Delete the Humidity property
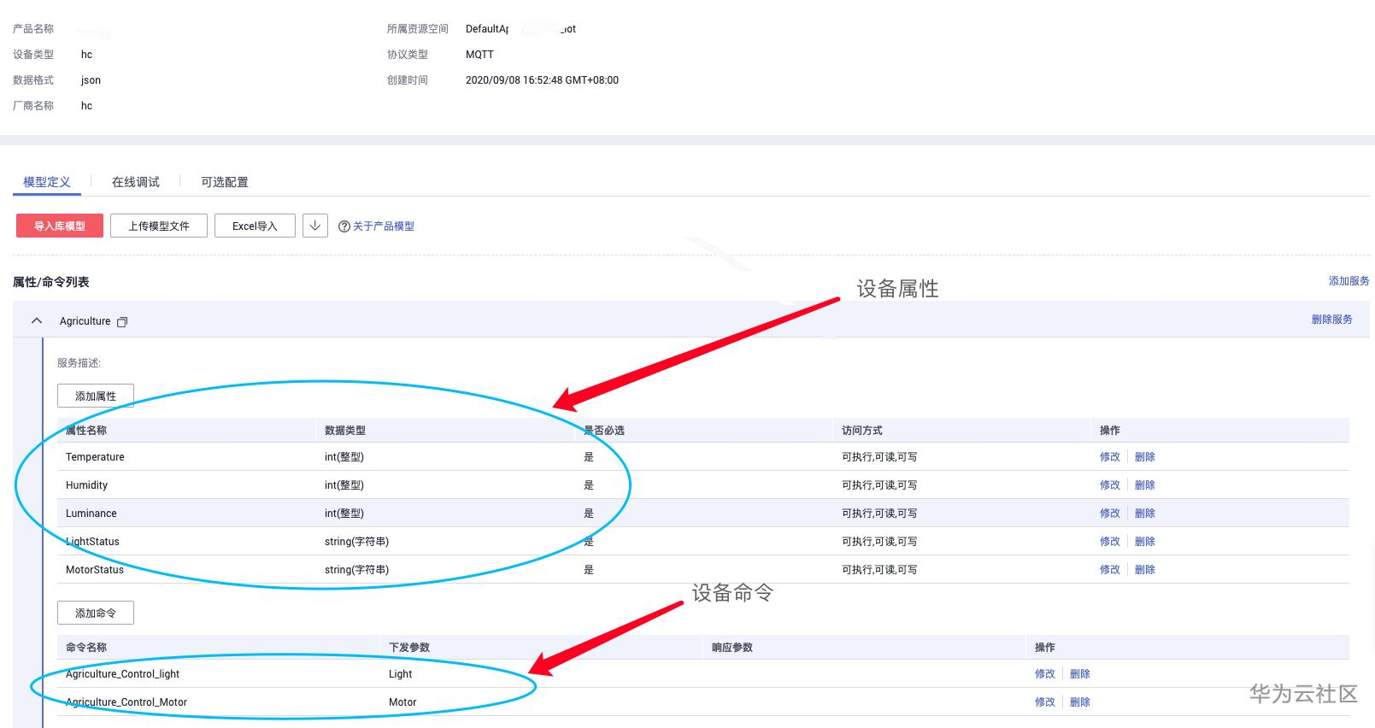The width and height of the screenshot is (1375, 728). [x=1145, y=485]
